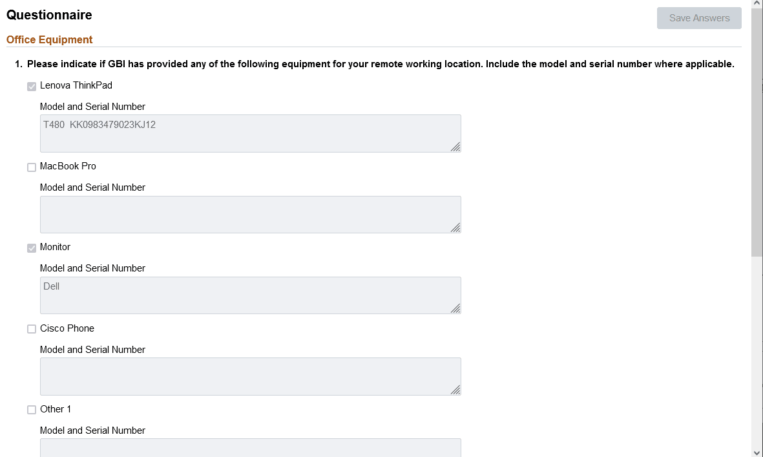Viewport: 763px width, 457px height.
Task: Click the Monitor text area showing Dell
Action: [x=251, y=295]
